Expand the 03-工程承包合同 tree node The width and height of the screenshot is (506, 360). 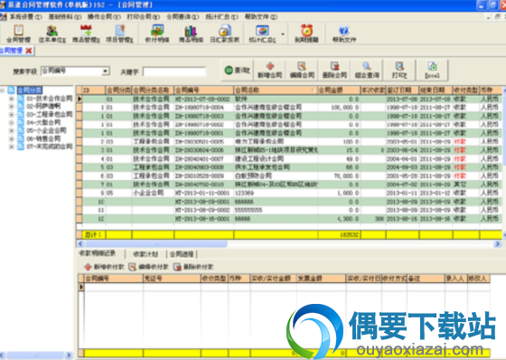(12, 114)
